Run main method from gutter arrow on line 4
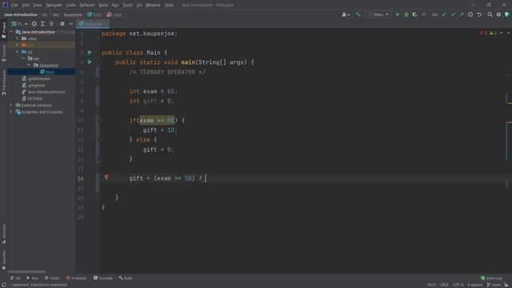The width and height of the screenshot is (512, 288). pos(90,62)
